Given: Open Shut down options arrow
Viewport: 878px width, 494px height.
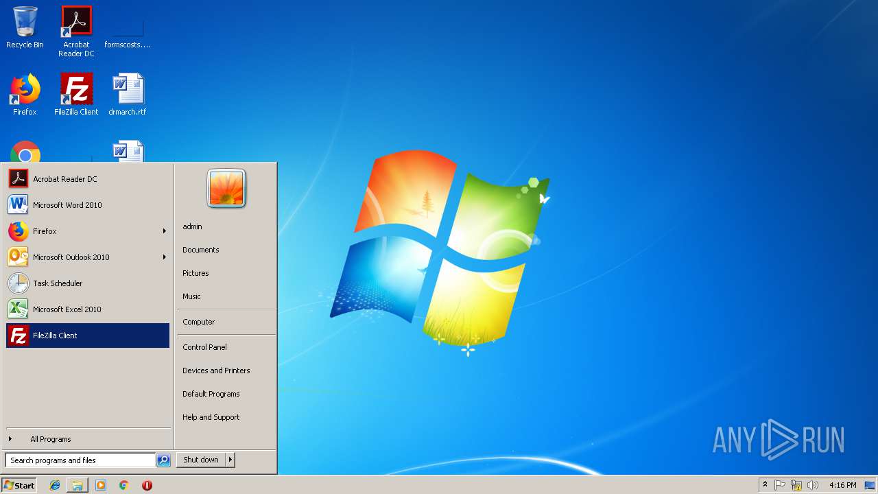Looking at the screenshot, I should (230, 460).
